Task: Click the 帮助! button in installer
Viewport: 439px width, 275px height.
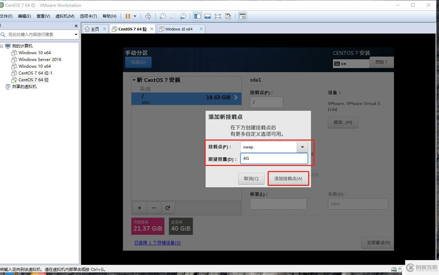Action: tap(381, 62)
